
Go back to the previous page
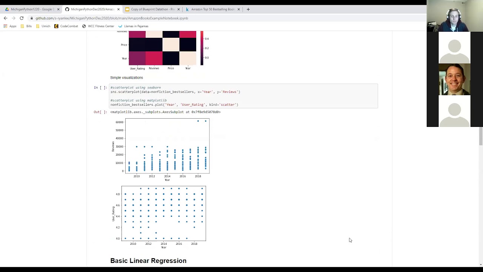pos(5,18)
